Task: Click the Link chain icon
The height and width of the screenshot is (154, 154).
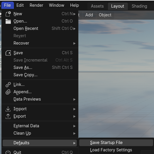Action: [x=8, y=85]
